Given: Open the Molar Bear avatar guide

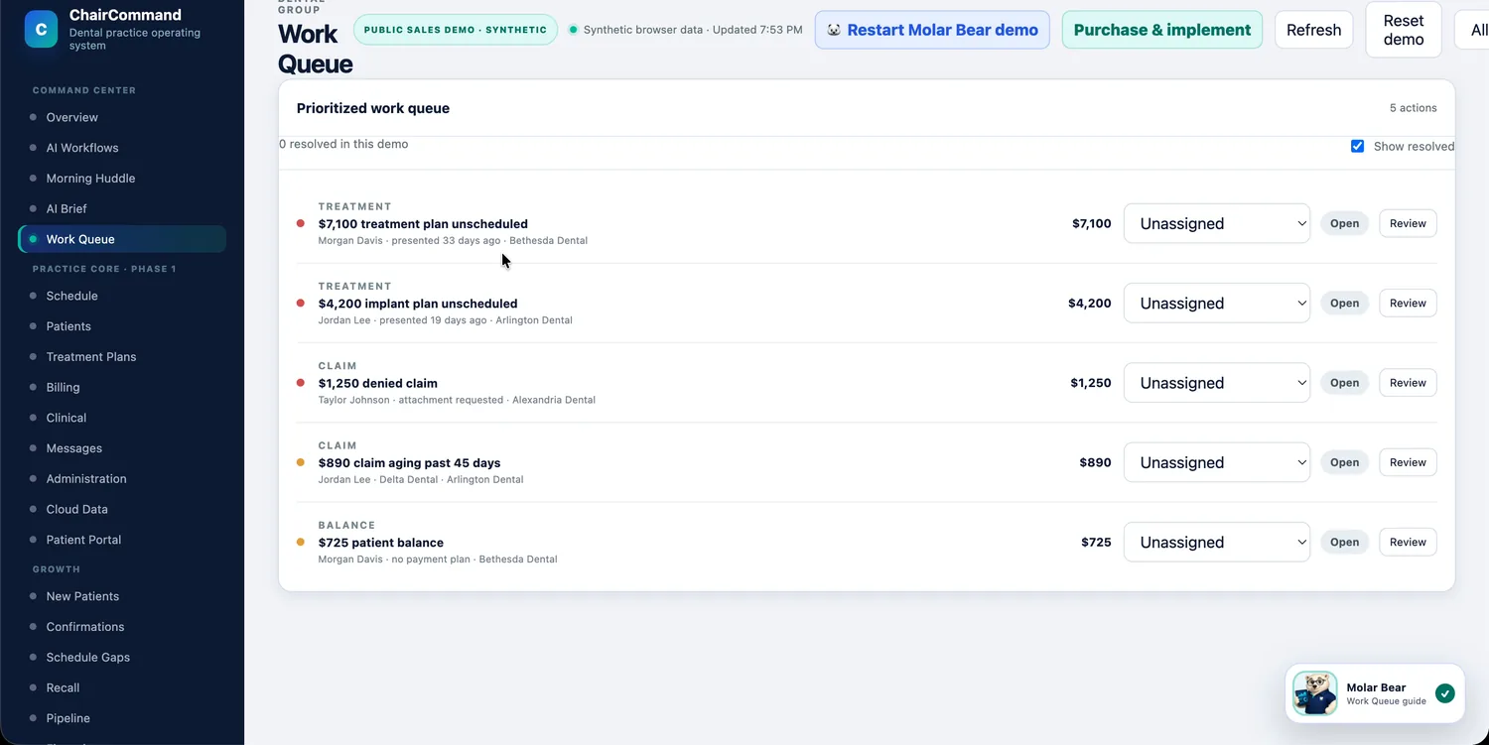Looking at the screenshot, I should [1315, 693].
